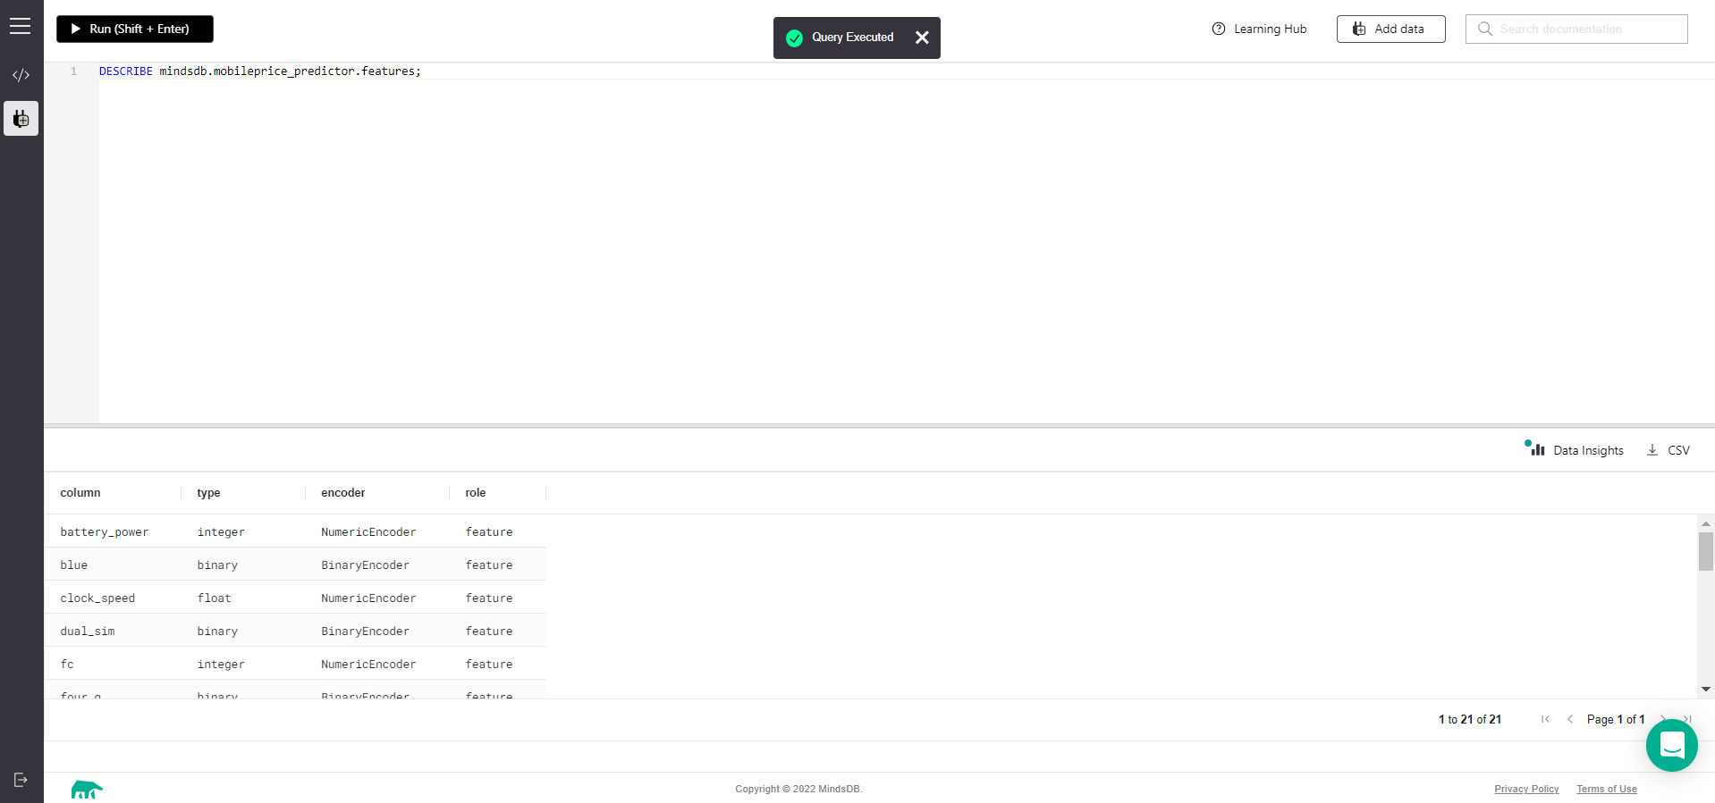Open the data sources plug icon
Viewport: 1715px width, 803px height.
click(x=21, y=118)
